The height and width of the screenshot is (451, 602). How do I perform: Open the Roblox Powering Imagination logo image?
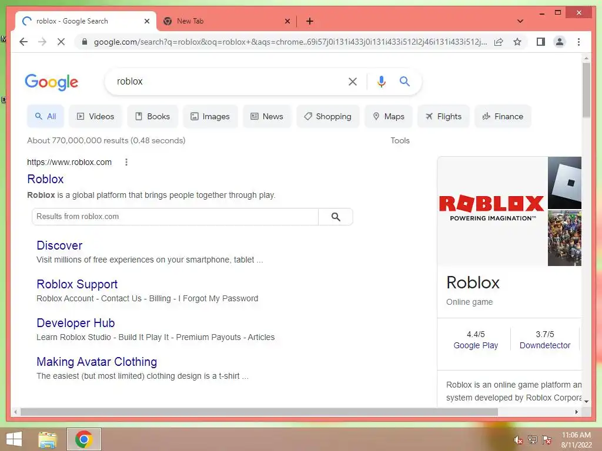tap(492, 211)
